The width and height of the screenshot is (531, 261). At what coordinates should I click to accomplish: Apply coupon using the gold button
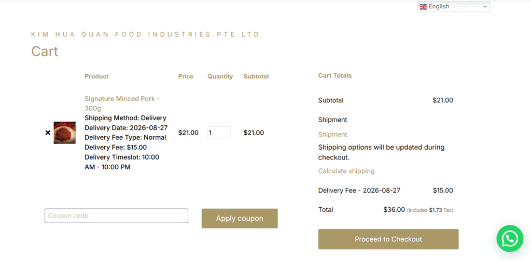[x=240, y=219]
